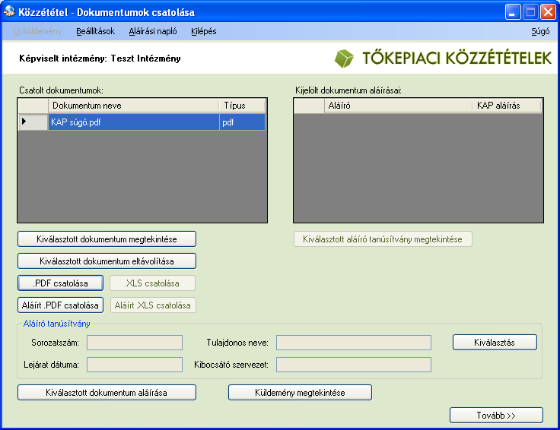Click the Tulajdonos neve input field
Image resolution: width=560 pixels, height=430 pixels.
[x=354, y=343]
